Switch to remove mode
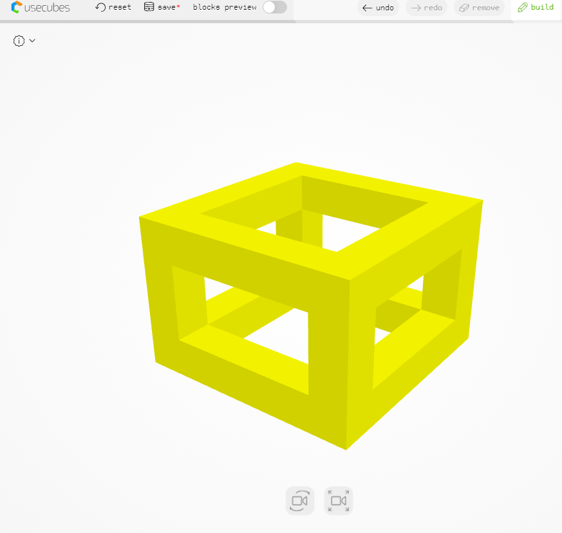562x533 pixels. (x=479, y=8)
